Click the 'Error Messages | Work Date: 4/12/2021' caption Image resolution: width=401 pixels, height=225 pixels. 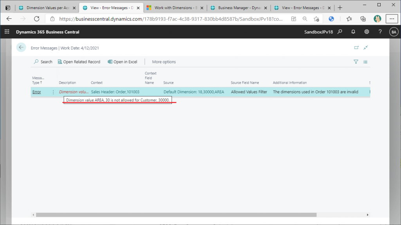pyautogui.click(x=65, y=48)
